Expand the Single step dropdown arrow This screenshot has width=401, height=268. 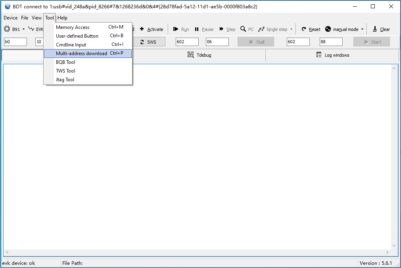coord(291,29)
